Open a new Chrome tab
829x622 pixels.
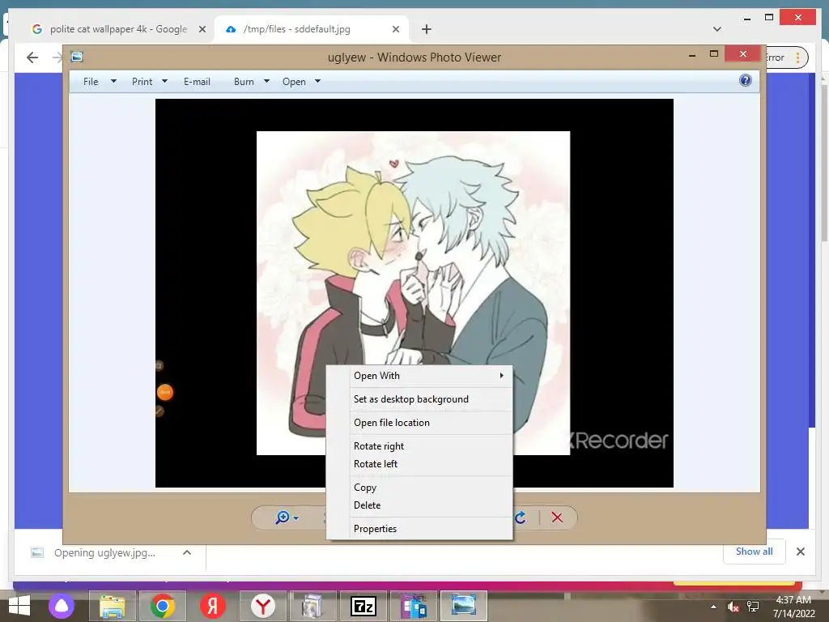pos(426,29)
